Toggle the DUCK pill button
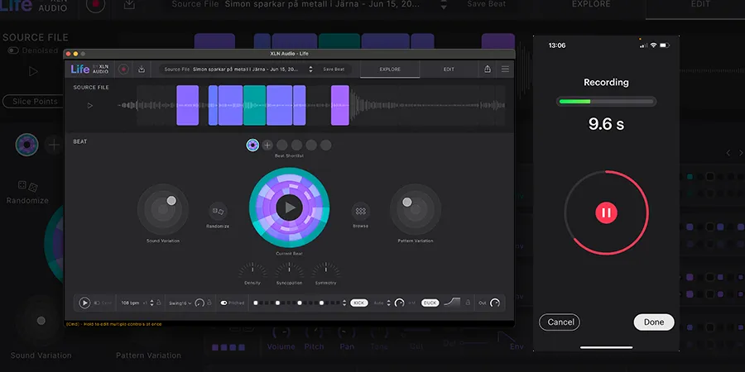 [430, 303]
